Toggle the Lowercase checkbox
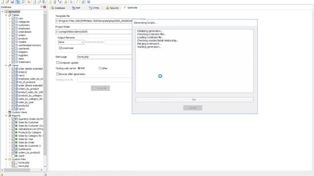Screen dimensions: 314x176 tap(60, 48)
